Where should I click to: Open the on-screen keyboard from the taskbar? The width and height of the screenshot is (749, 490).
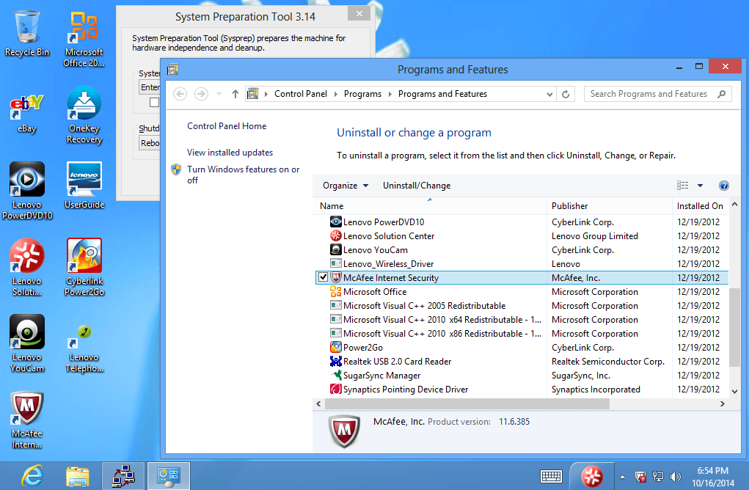[551, 476]
